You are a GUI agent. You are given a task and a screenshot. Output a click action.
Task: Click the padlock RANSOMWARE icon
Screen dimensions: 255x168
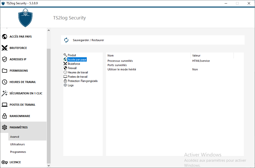pyautogui.click(x=5, y=116)
